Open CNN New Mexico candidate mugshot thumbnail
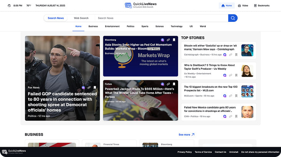 pyautogui.click(x=247, y=112)
